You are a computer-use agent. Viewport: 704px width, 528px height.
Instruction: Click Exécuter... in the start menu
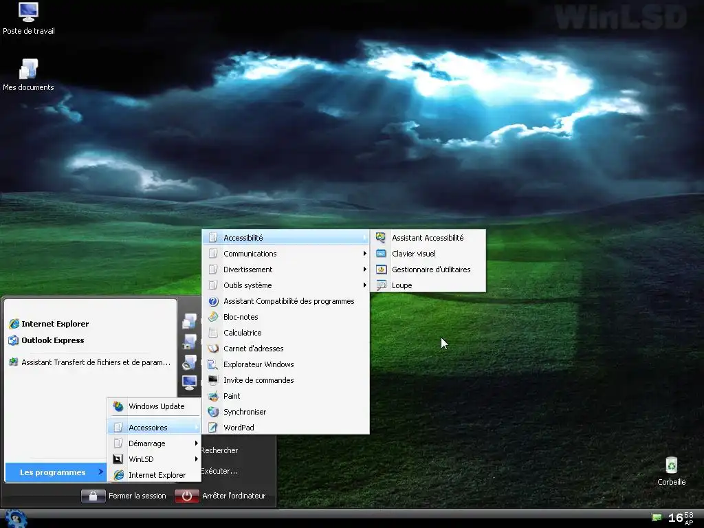(x=219, y=471)
